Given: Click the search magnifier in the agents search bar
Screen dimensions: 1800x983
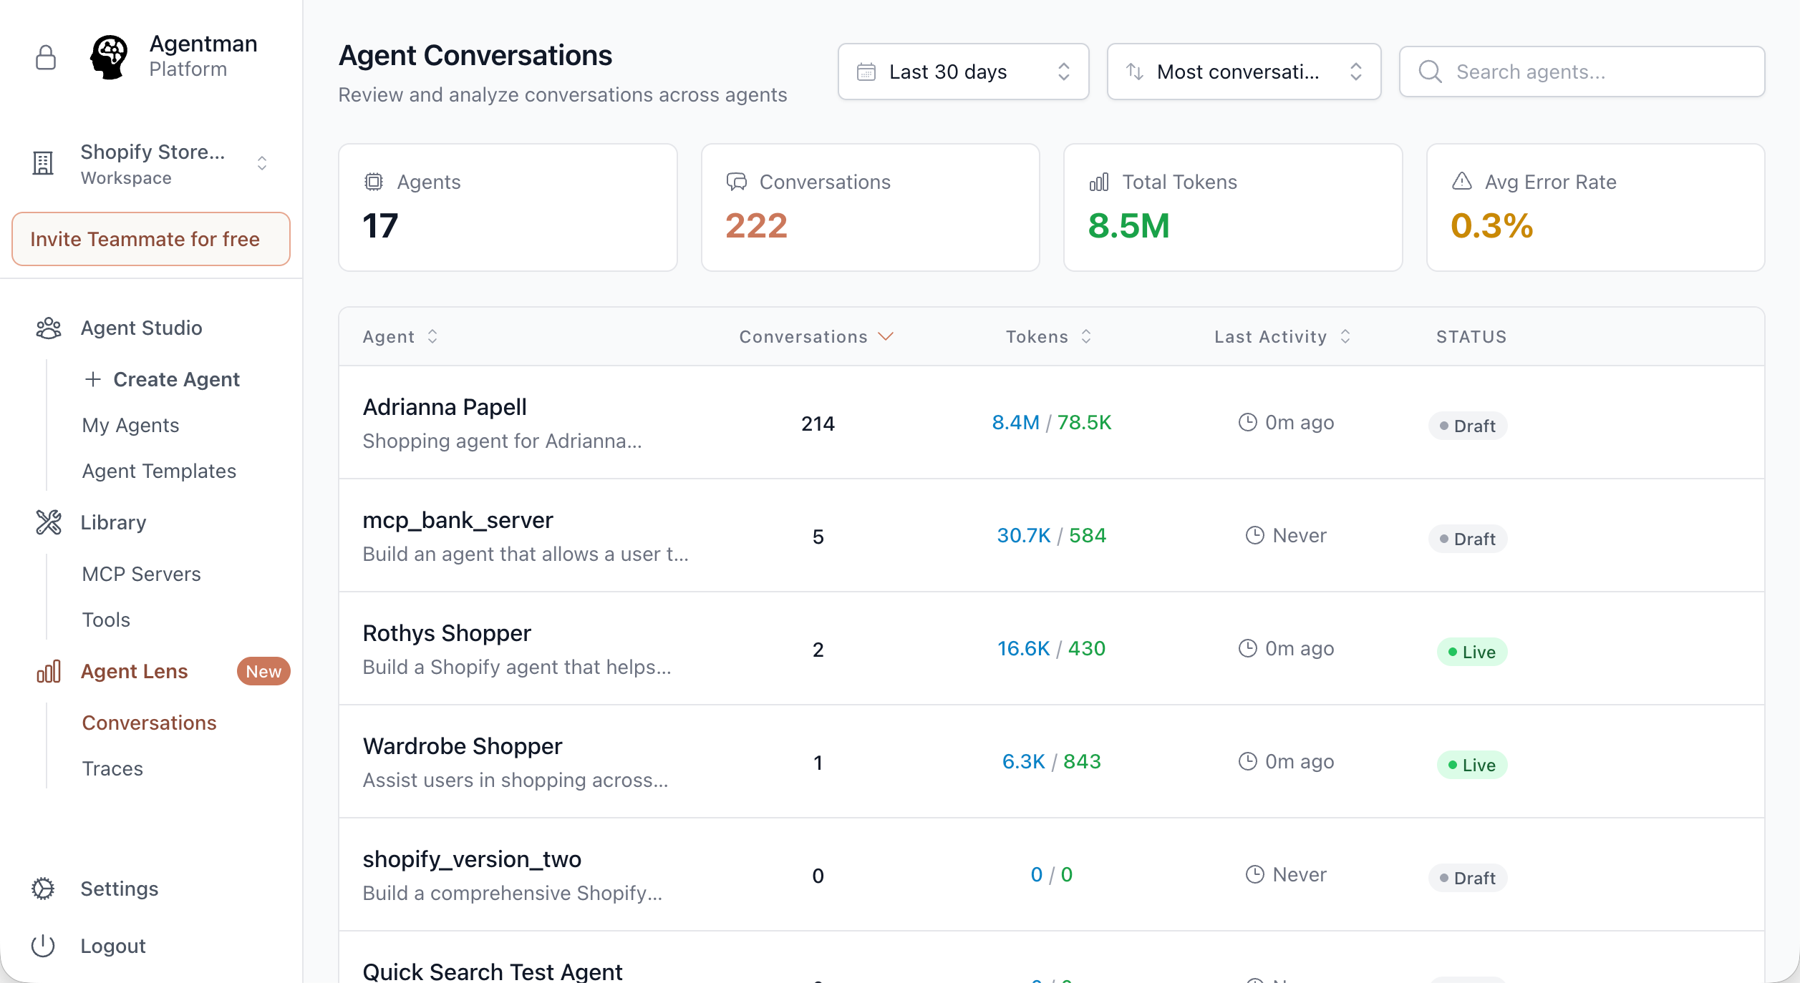Looking at the screenshot, I should [x=1430, y=71].
